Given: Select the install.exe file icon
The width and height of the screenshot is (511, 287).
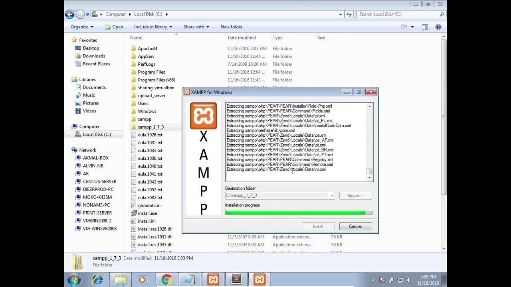Looking at the screenshot, I should [x=133, y=213].
